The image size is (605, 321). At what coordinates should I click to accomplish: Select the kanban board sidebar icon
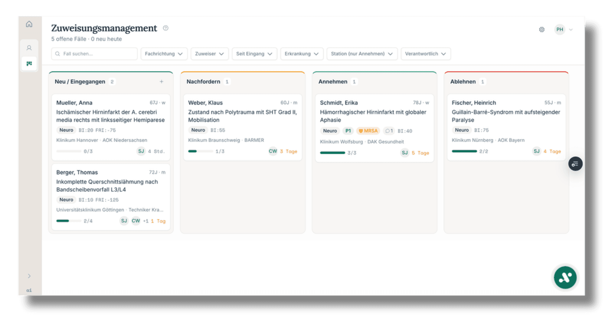click(x=29, y=63)
